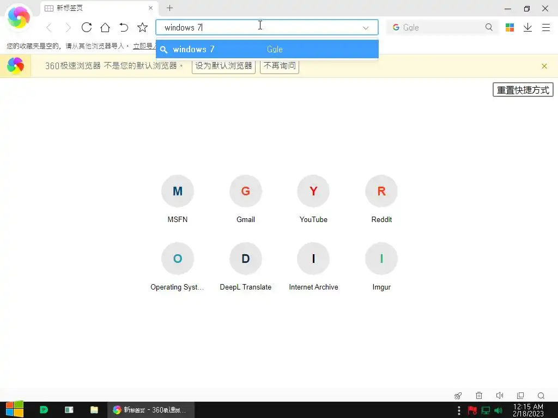
Task: Click the 360 logo in the notification bar
Action: point(15,66)
